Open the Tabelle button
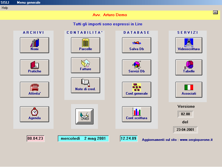Image resolution: width=222 pixels, height=167 pixels. click(189, 67)
